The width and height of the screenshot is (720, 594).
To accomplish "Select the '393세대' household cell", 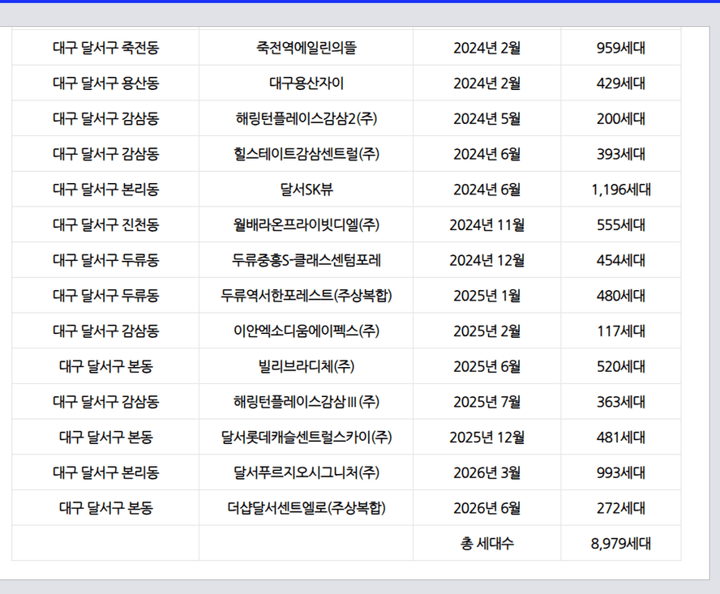I will (621, 154).
